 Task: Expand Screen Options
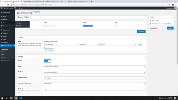click(x=168, y=11)
